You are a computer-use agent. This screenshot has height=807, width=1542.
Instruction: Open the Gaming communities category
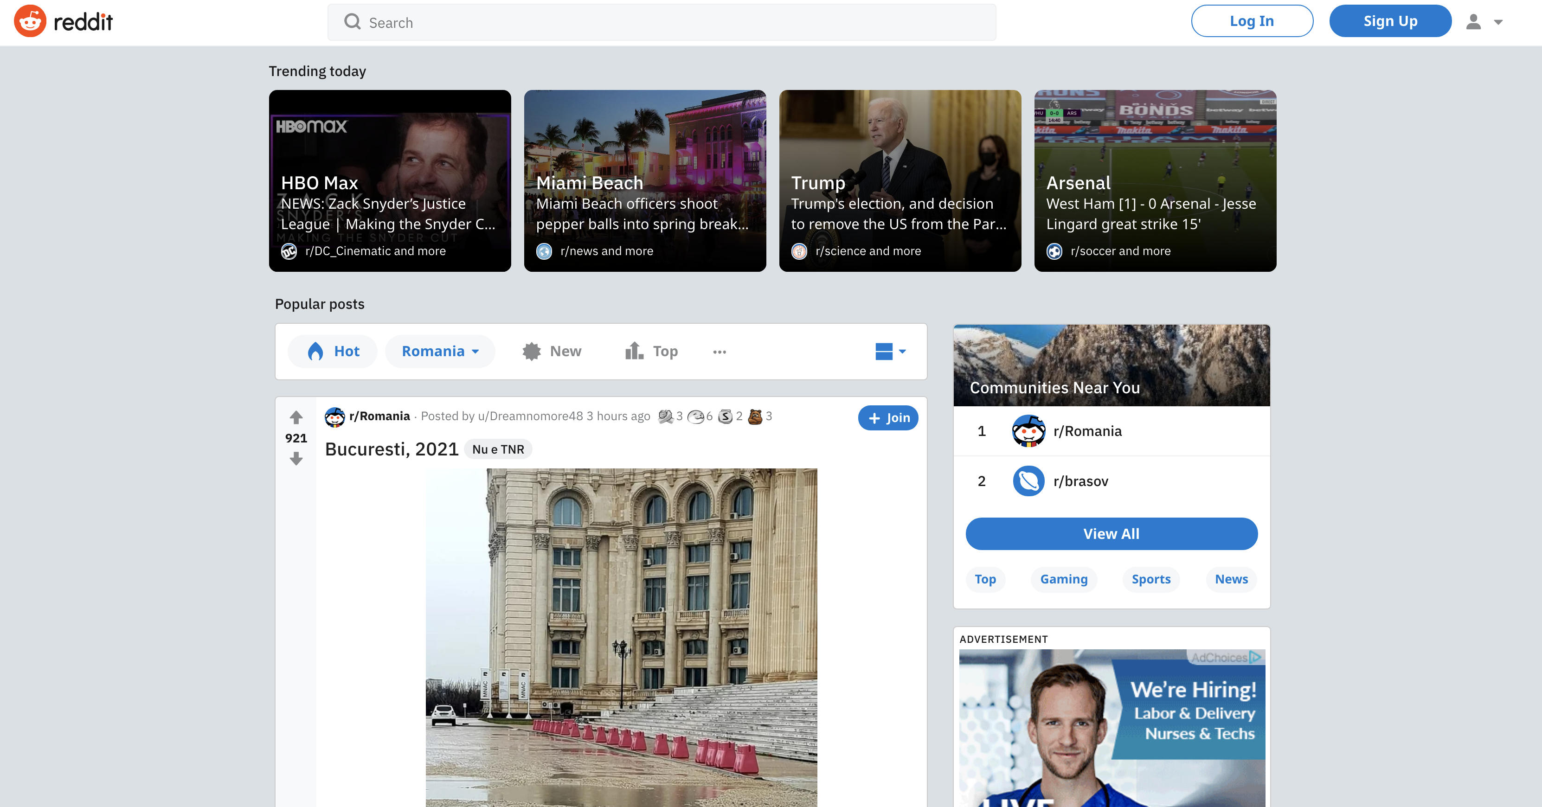click(1064, 579)
